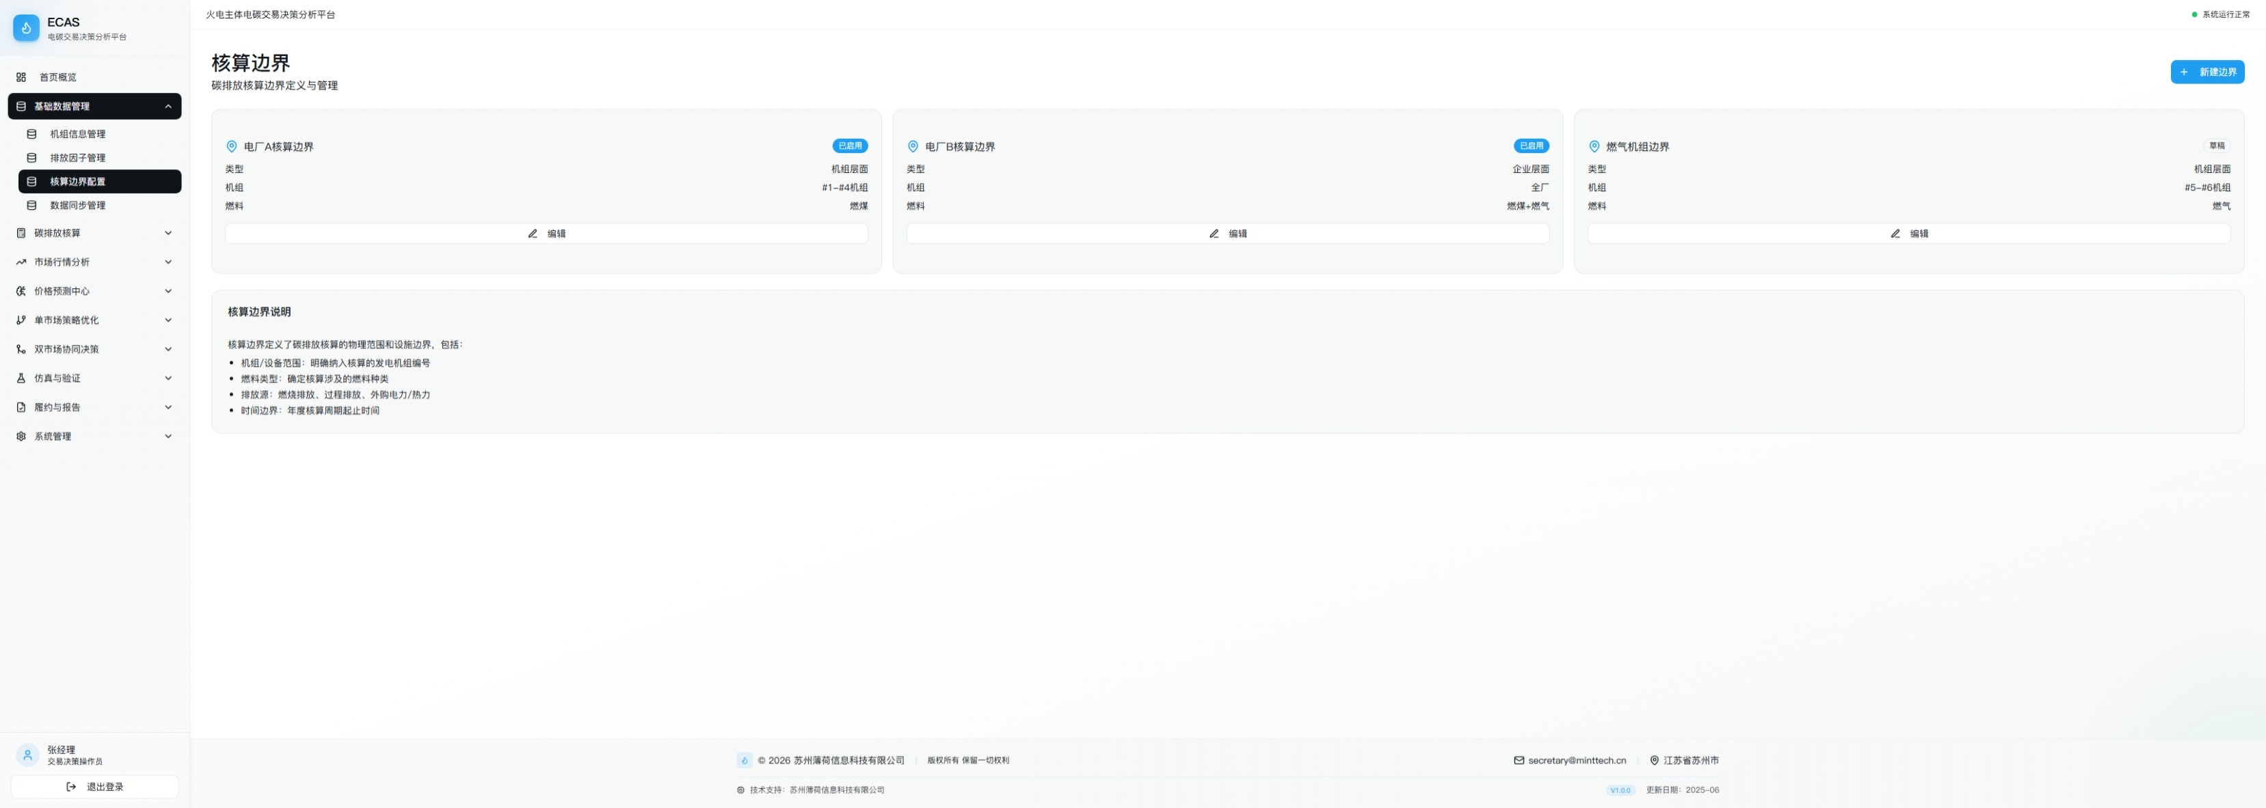Click the 新建边界 button
This screenshot has width=2266, height=808.
point(2207,72)
